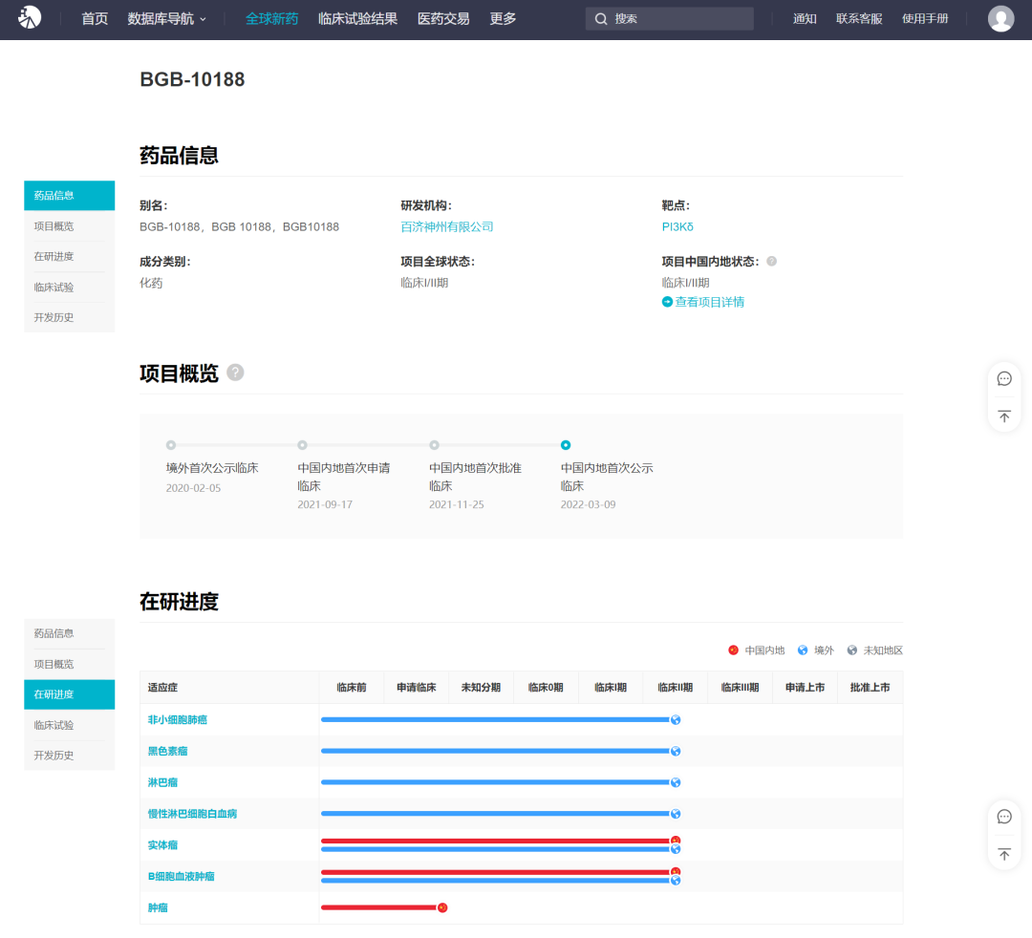This screenshot has width=1032, height=938.
Task: Open 通知 notifications link
Action: [x=805, y=18]
